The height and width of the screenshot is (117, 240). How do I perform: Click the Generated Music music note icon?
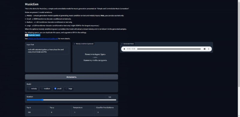[x=122, y=44]
